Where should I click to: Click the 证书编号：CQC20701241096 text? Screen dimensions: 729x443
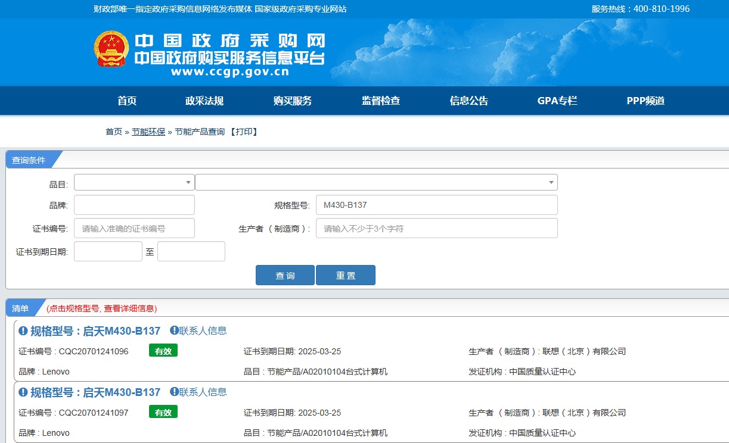coord(73,351)
